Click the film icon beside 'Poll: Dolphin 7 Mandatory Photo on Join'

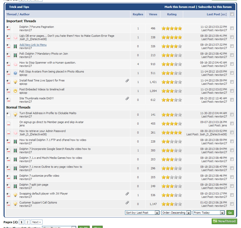(x=15, y=55)
